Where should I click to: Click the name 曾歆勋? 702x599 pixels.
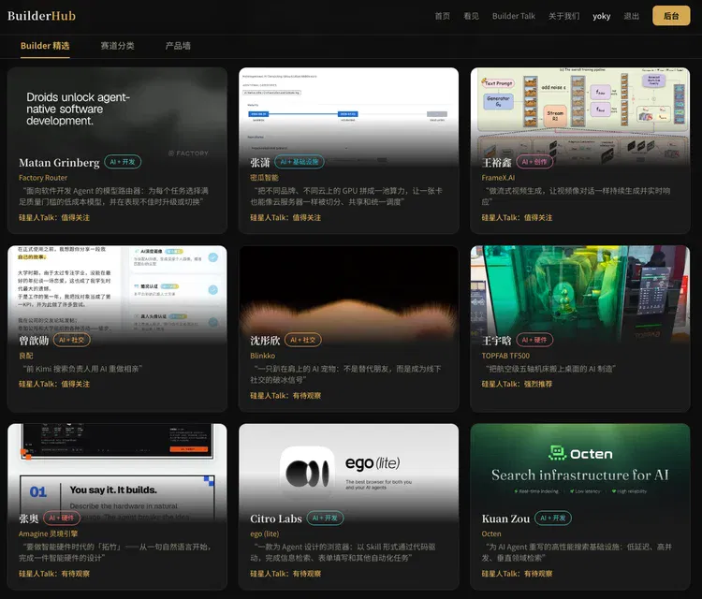coord(34,341)
